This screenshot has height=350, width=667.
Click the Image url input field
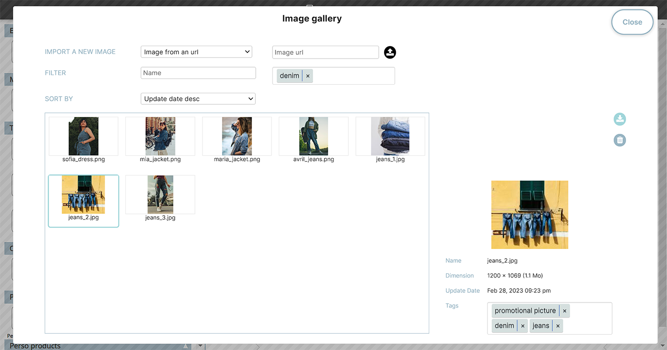pyautogui.click(x=325, y=52)
